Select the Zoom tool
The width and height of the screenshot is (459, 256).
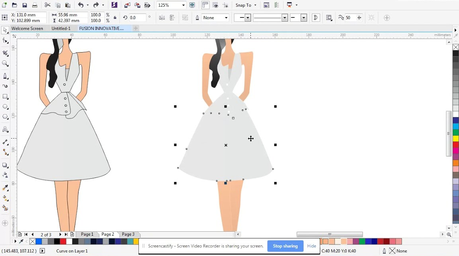point(5,63)
